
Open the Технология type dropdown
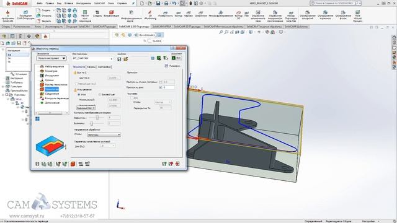51,58
